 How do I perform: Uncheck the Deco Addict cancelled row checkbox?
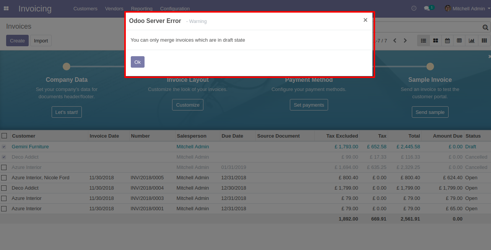tap(4, 157)
